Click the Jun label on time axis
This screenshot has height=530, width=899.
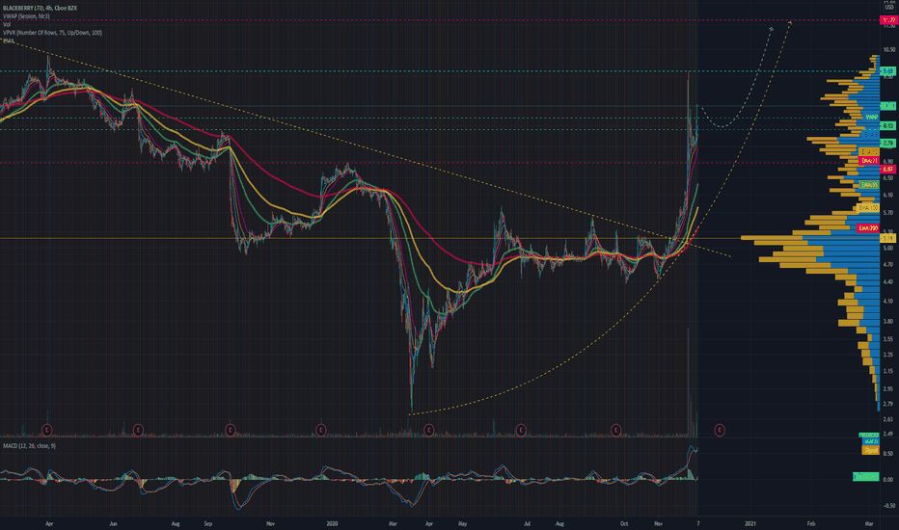click(x=113, y=523)
